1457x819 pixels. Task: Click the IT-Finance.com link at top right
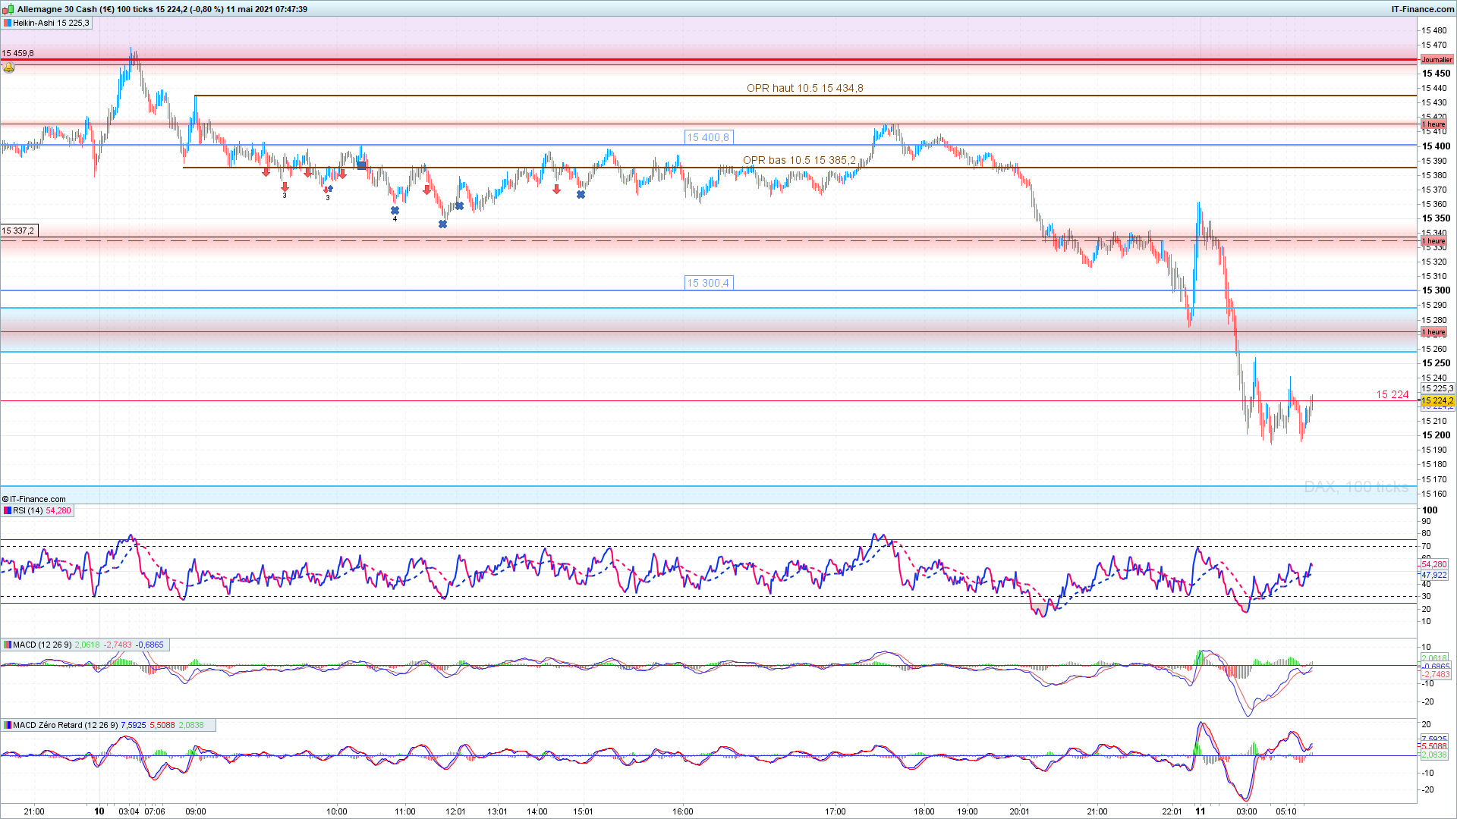click(x=1422, y=9)
